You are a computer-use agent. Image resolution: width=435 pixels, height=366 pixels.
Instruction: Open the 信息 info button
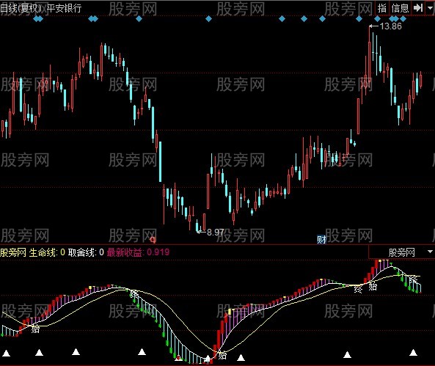tap(400, 8)
